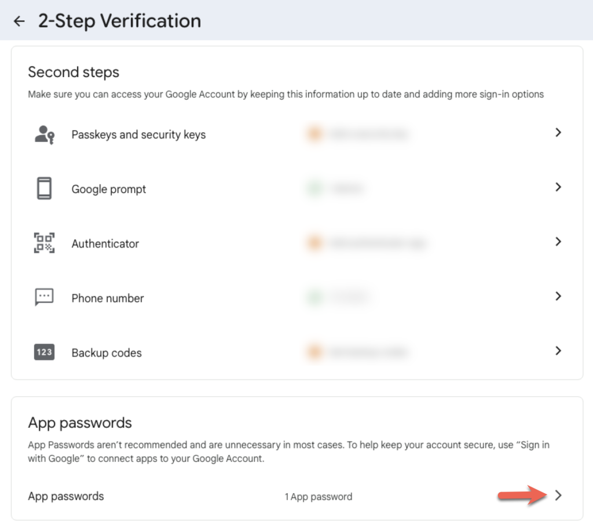
Task: Click the orange status badge beside Passkeys
Action: pos(314,133)
